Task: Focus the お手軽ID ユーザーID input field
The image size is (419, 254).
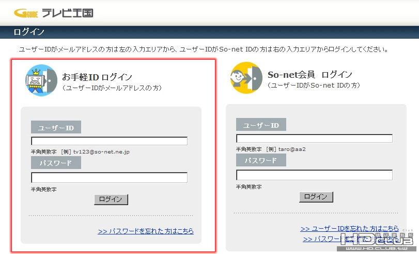Action: 110,141
